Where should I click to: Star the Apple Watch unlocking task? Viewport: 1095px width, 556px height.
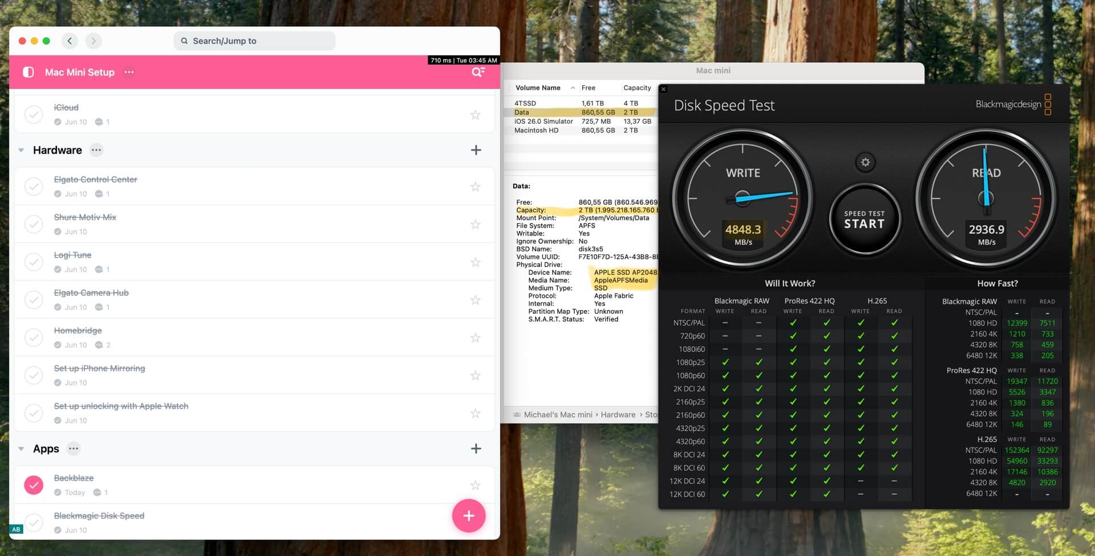pyautogui.click(x=475, y=413)
